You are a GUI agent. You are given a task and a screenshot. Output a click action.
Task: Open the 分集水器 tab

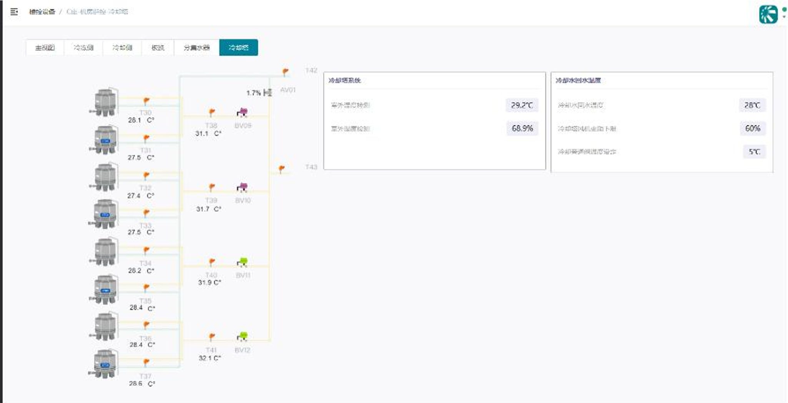click(x=196, y=48)
